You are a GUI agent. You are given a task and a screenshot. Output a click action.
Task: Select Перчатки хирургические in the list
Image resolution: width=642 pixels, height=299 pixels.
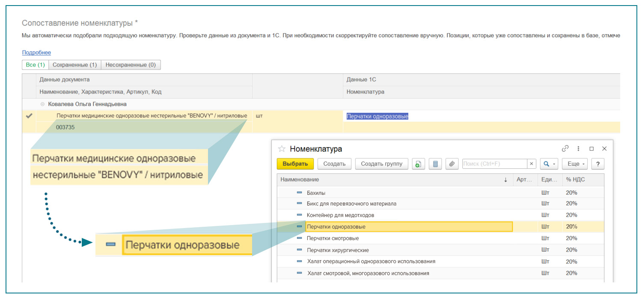tap(338, 250)
